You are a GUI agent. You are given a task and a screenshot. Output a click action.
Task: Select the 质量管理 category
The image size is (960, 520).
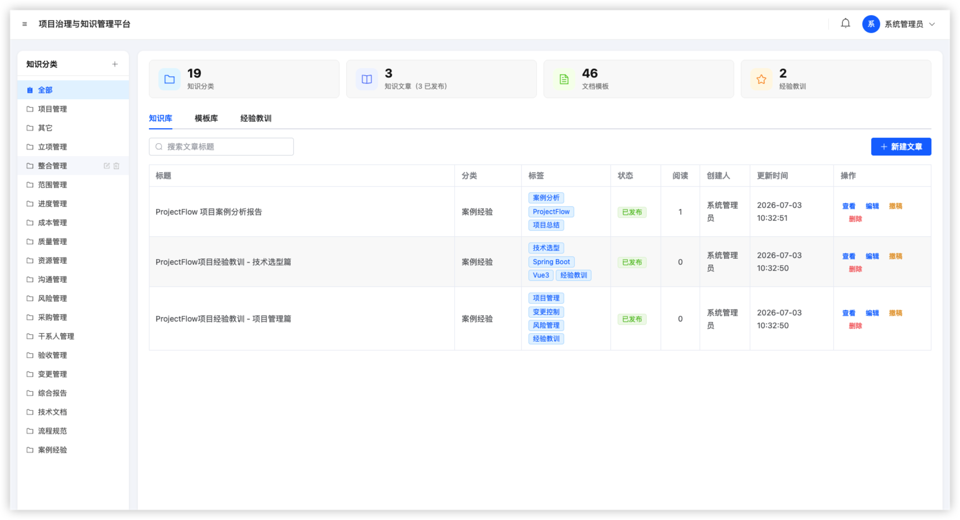click(73, 241)
